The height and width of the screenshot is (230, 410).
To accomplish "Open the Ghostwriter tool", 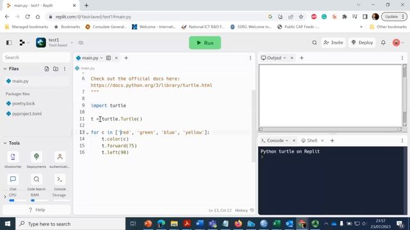I will click(x=13, y=159).
